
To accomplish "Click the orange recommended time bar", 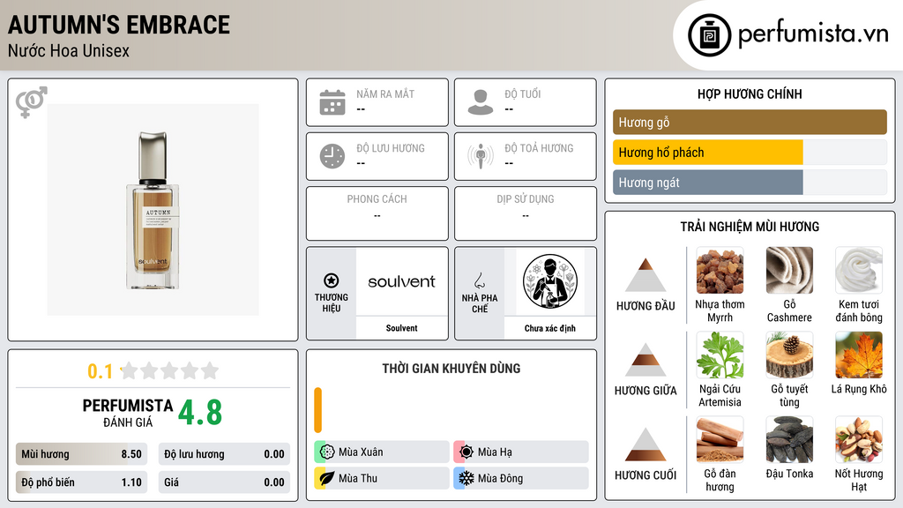I will point(317,410).
